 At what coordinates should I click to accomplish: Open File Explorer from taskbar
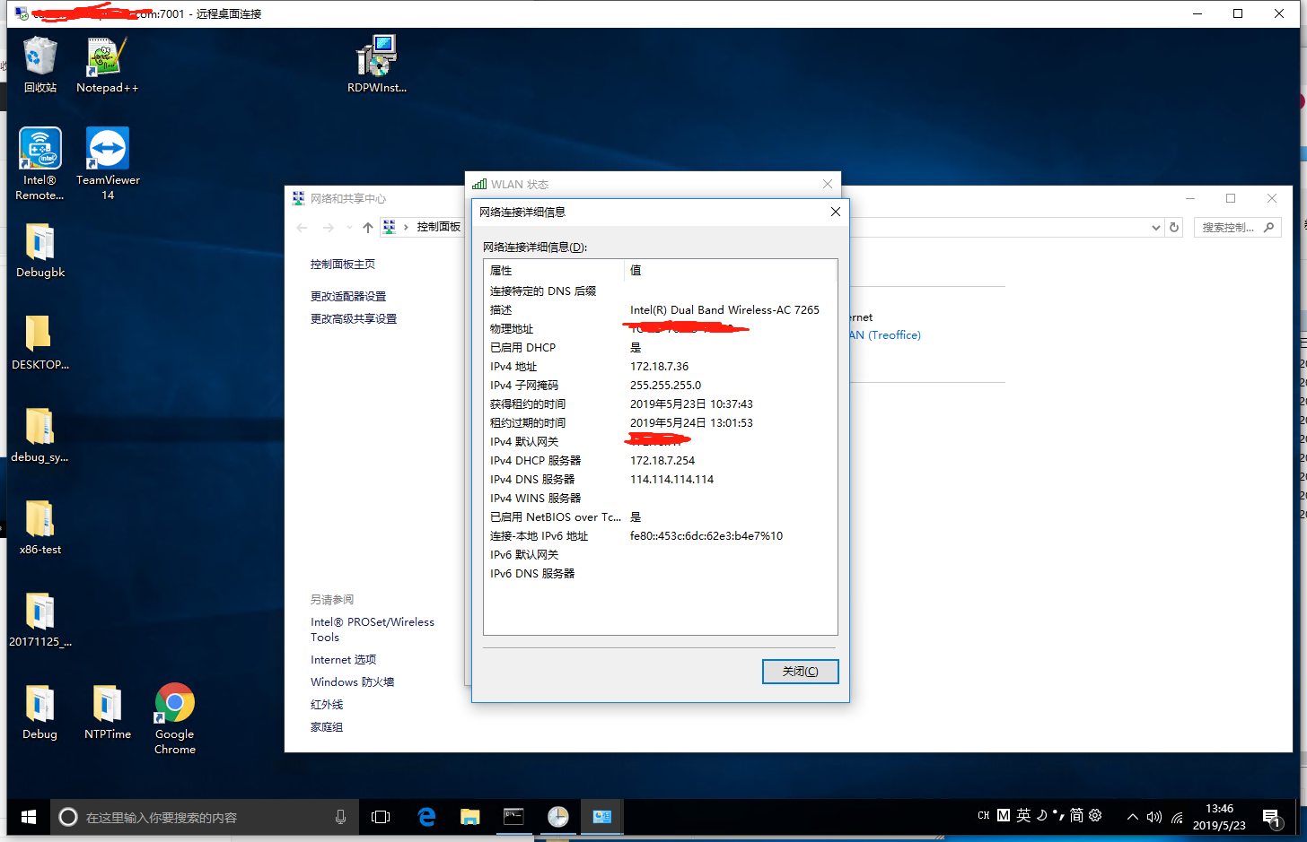(x=470, y=817)
